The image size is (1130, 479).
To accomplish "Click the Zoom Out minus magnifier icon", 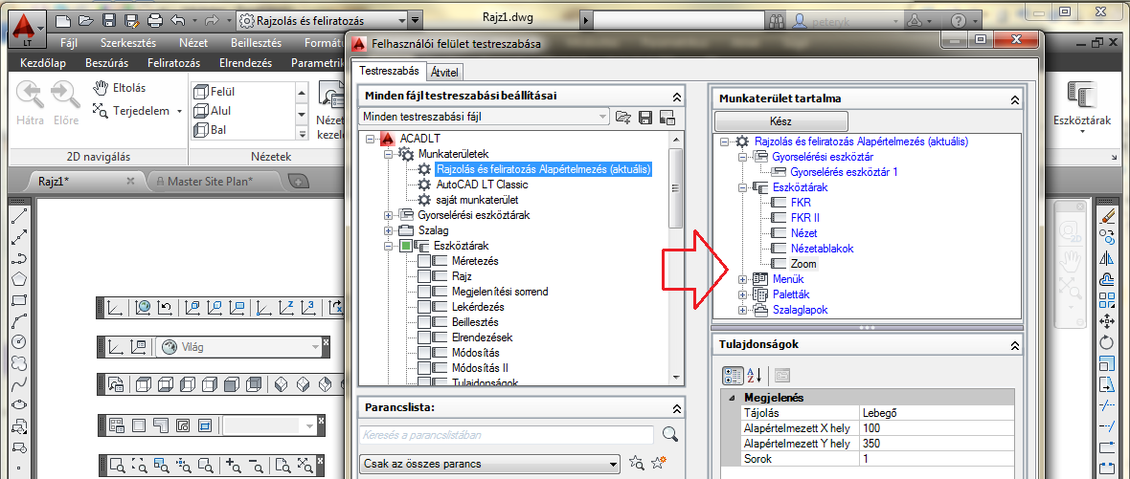I will tap(255, 464).
